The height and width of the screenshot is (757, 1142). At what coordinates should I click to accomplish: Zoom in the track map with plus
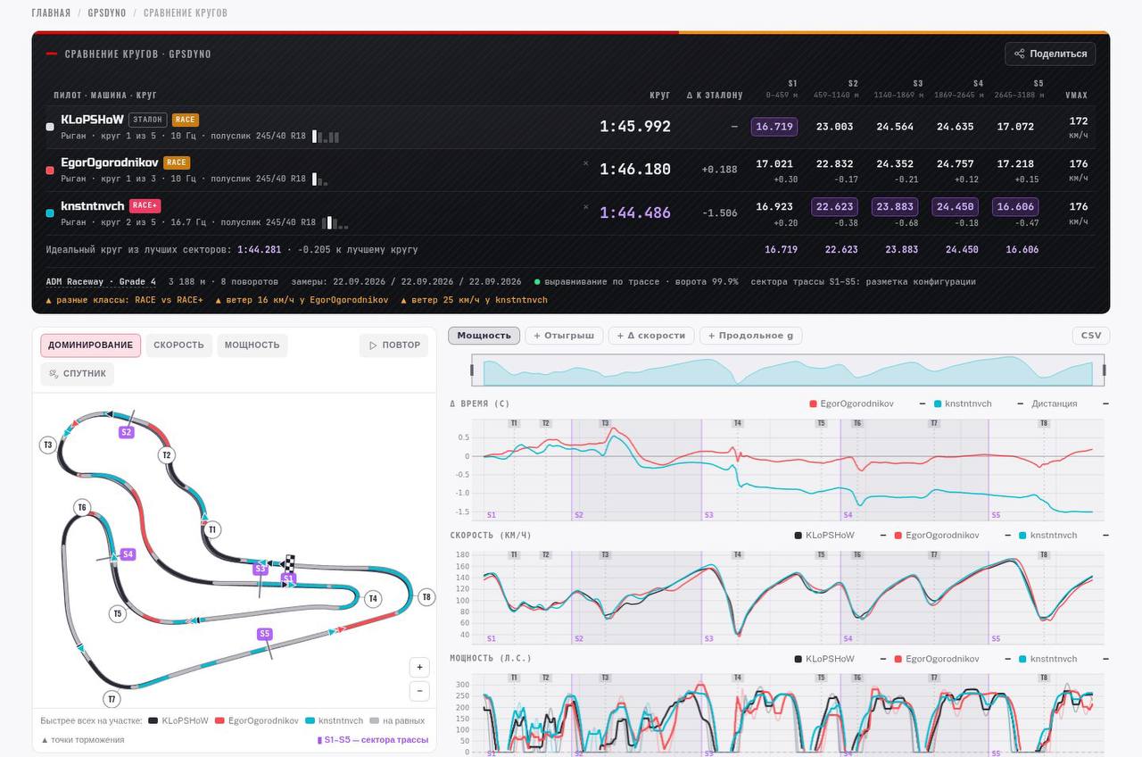(x=419, y=667)
